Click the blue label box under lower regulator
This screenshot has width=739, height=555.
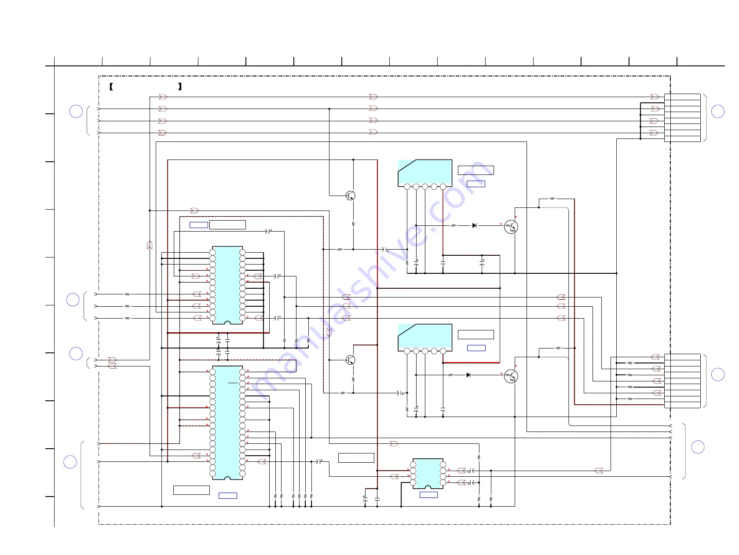[476, 348]
